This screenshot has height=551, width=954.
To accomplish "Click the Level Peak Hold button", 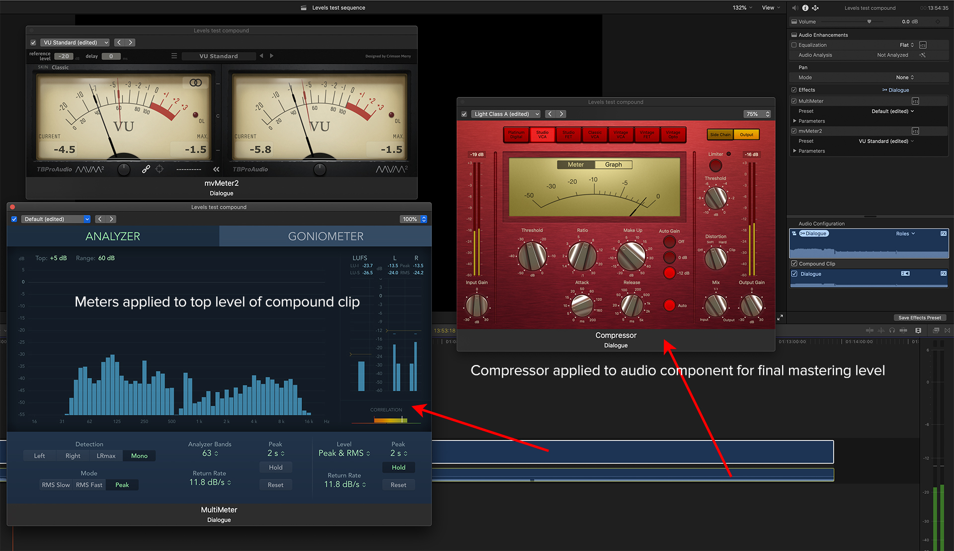I will point(398,467).
